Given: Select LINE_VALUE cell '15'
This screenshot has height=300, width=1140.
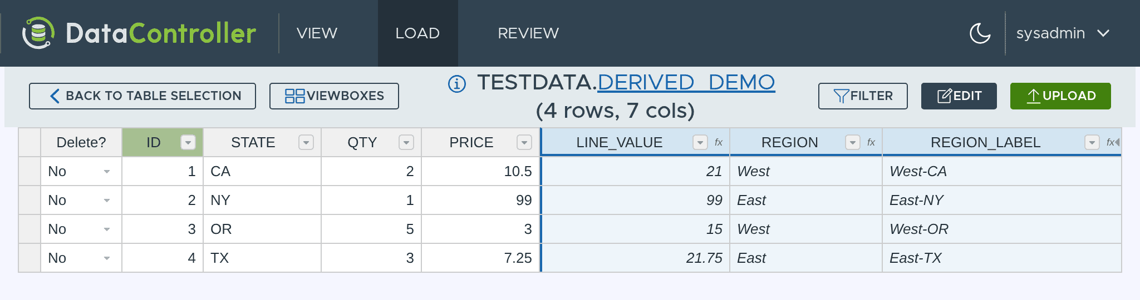Looking at the screenshot, I should [636, 229].
